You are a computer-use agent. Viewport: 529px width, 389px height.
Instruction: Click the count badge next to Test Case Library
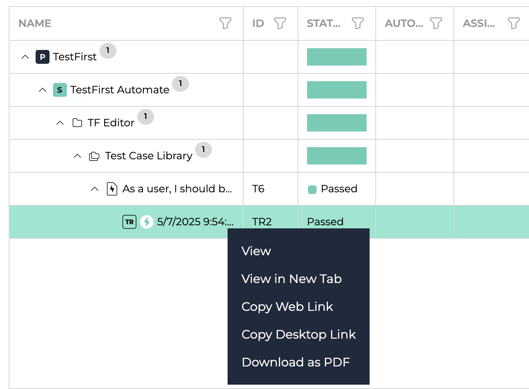[x=203, y=150]
